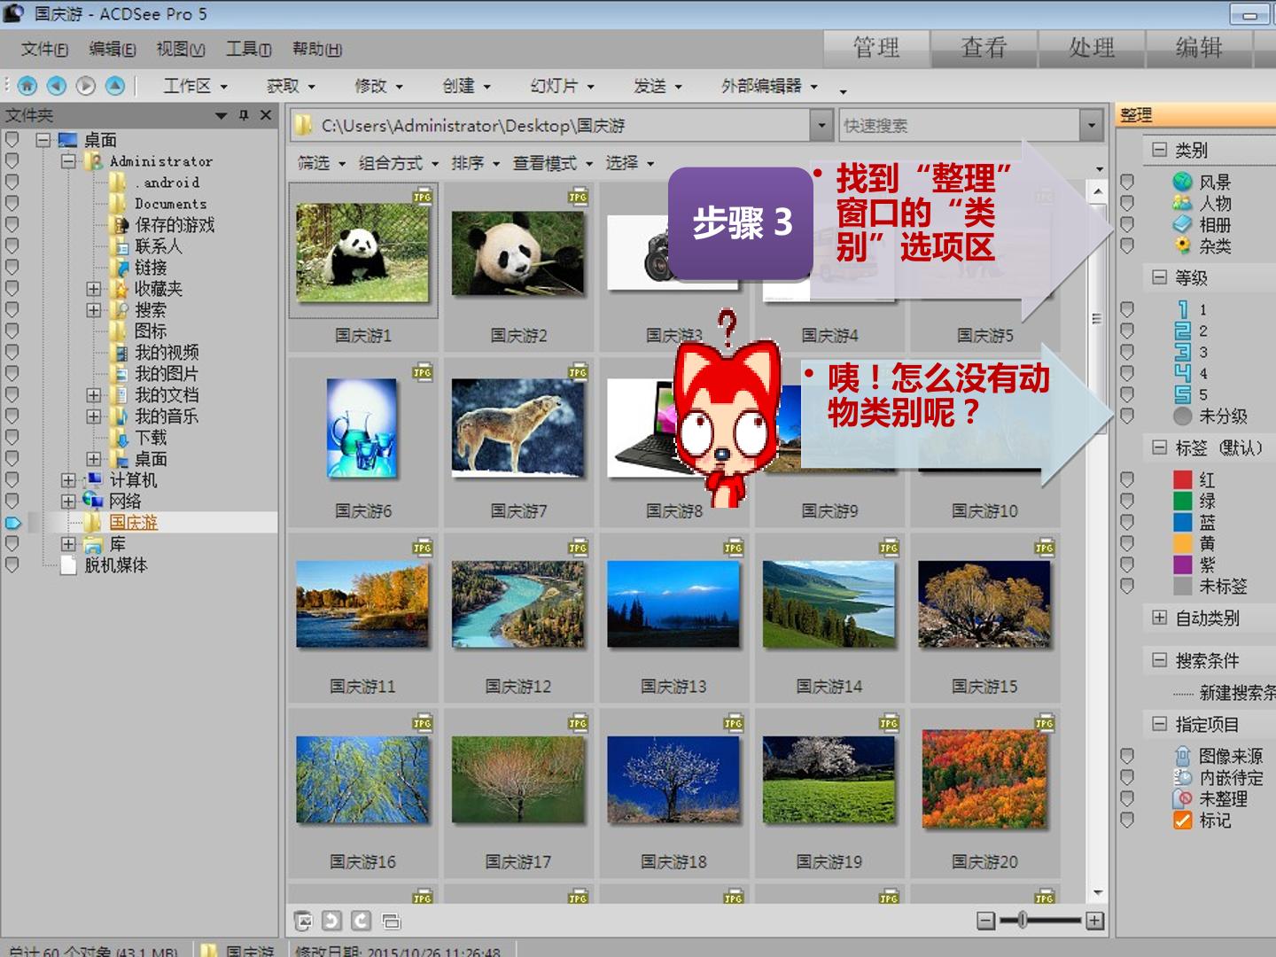Open the 筛选 filter menu
The image size is (1276, 957).
coord(322,163)
